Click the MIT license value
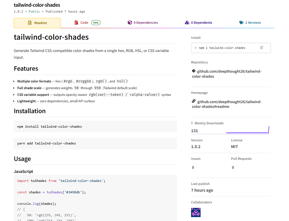Screen dimensions: 289x221 pos(234,147)
